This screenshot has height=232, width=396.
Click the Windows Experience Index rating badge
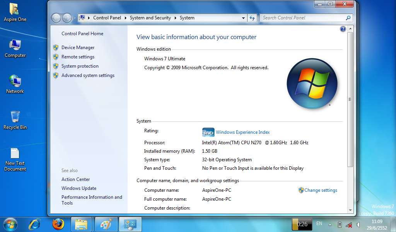pyautogui.click(x=208, y=132)
